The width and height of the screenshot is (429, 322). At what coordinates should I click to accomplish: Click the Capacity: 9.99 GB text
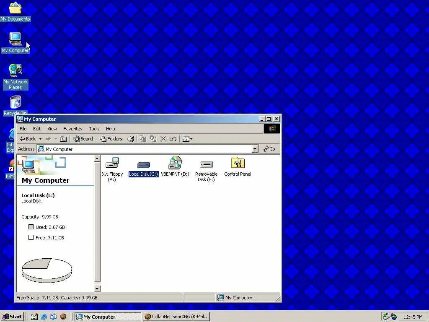40,217
